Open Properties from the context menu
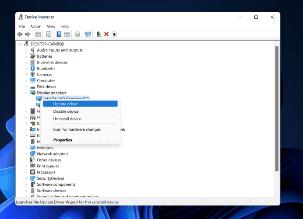The height and width of the screenshot is (219, 303). point(63,140)
